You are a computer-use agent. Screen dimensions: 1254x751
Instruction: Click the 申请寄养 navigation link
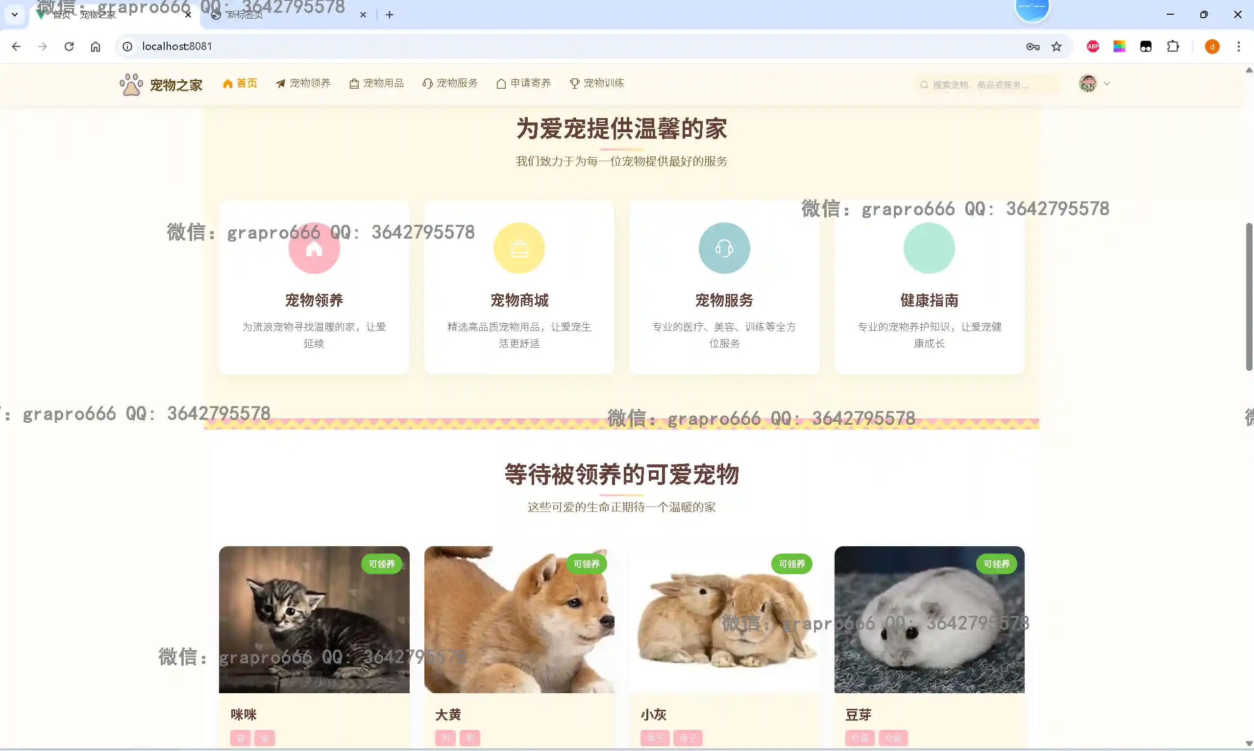coord(524,83)
